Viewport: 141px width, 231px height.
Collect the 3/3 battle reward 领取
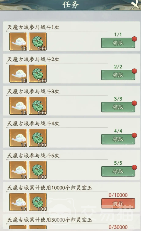point(118,107)
